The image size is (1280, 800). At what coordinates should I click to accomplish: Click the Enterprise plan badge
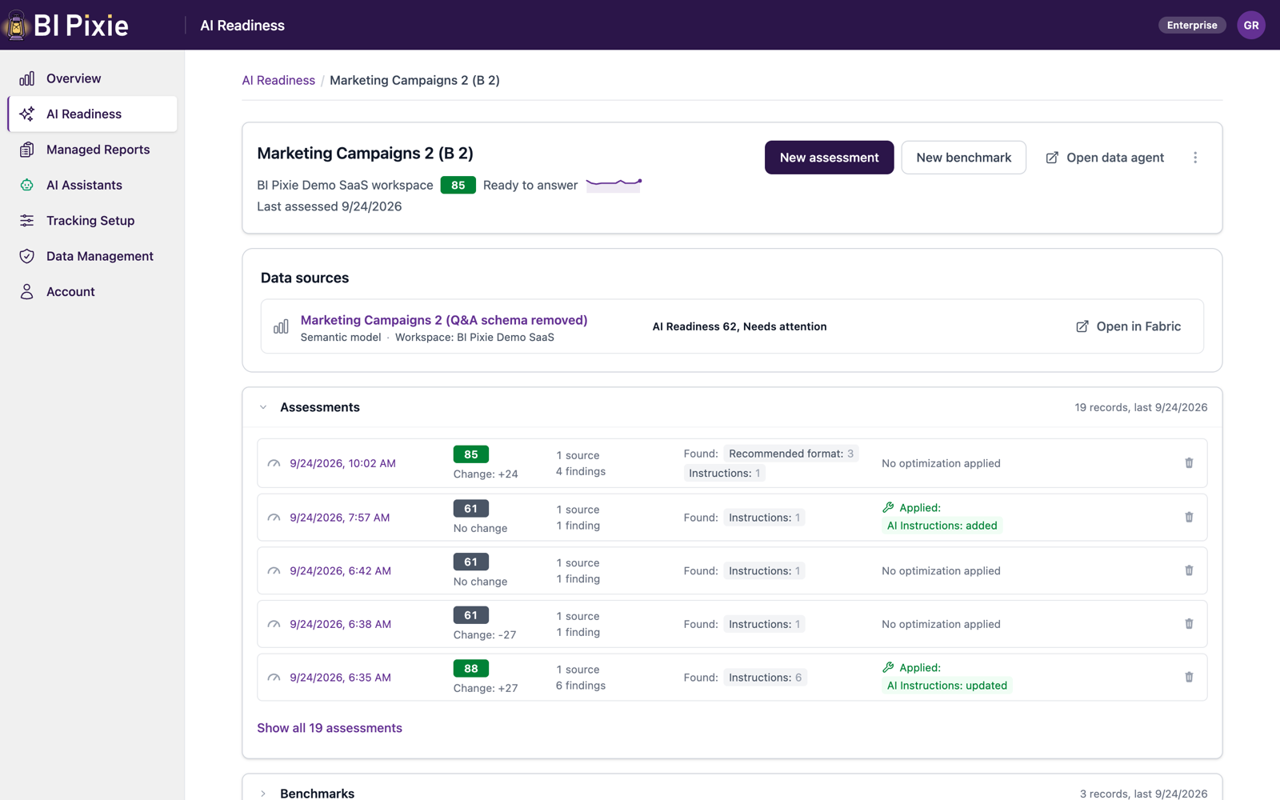point(1192,25)
